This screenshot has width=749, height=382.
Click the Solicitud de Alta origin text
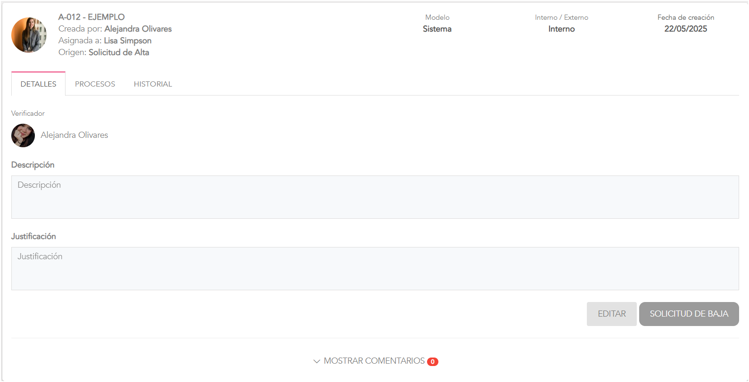[119, 53]
